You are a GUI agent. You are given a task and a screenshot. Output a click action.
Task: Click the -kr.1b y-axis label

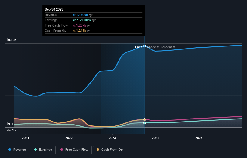click(11, 130)
